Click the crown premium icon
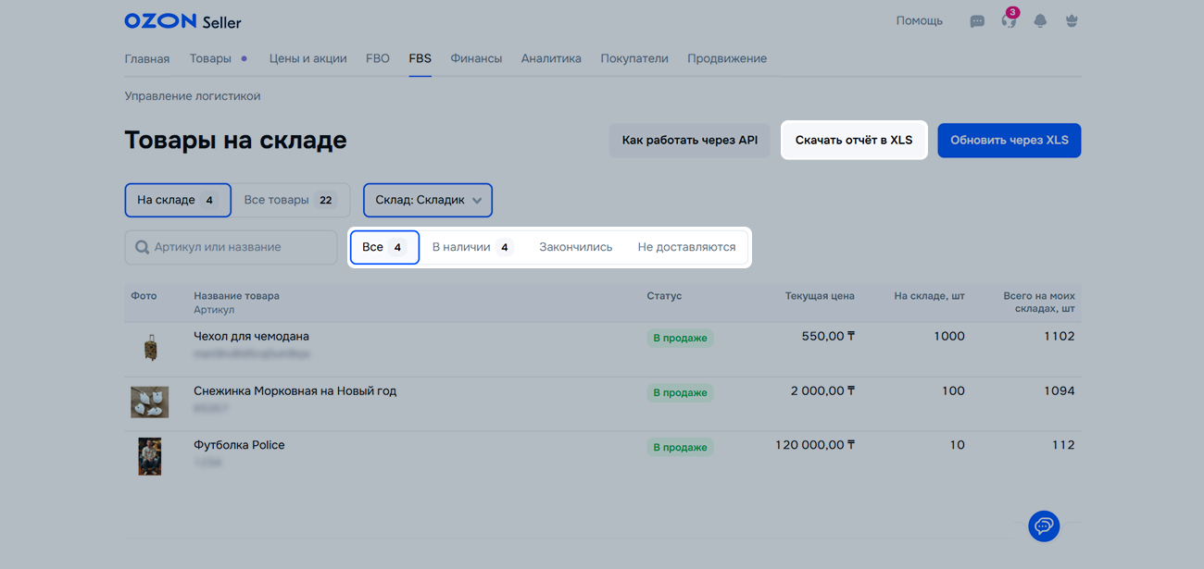Image resolution: width=1204 pixels, height=569 pixels. point(1072,21)
